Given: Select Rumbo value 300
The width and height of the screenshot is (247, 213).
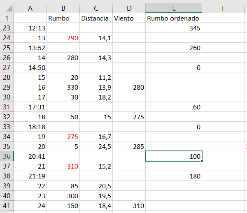Looking at the screenshot, I should 63,196.
